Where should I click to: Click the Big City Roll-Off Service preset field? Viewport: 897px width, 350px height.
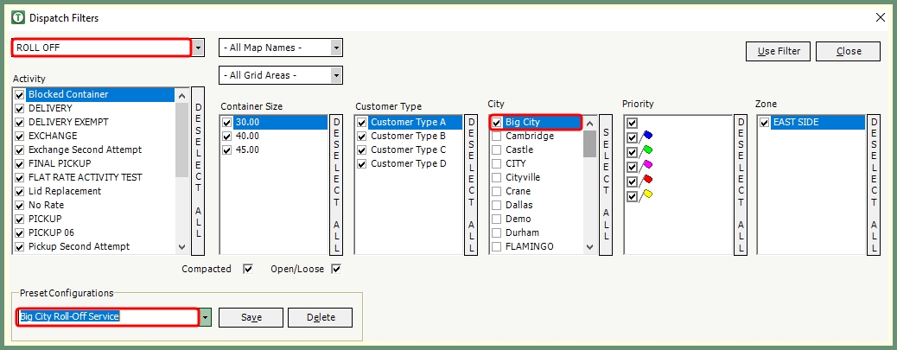(x=107, y=317)
